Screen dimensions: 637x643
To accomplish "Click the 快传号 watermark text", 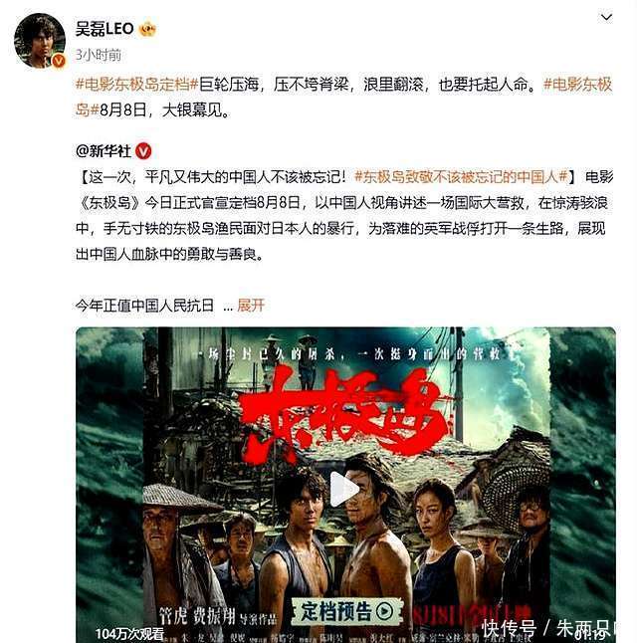I will coord(509,628).
